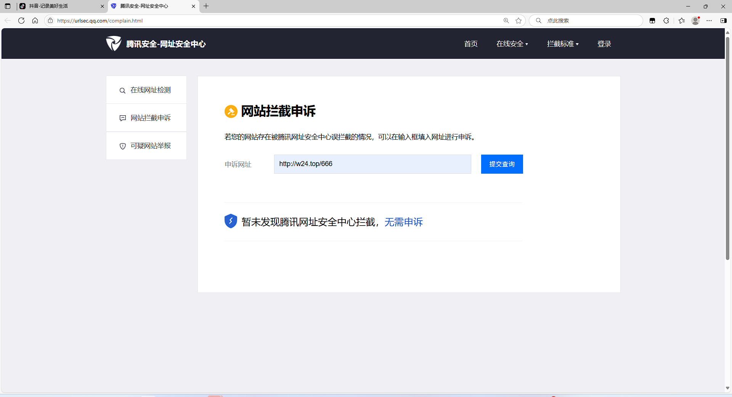The width and height of the screenshot is (732, 397).
Task: Select the 腾讯安全-网址安全中心 tab
Action: pyautogui.click(x=154, y=6)
